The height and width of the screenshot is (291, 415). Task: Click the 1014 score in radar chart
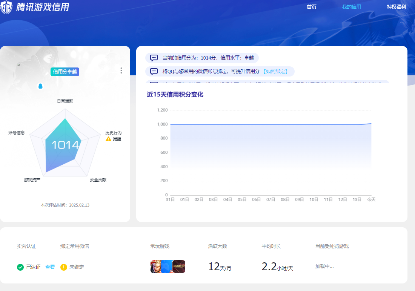[x=65, y=145]
